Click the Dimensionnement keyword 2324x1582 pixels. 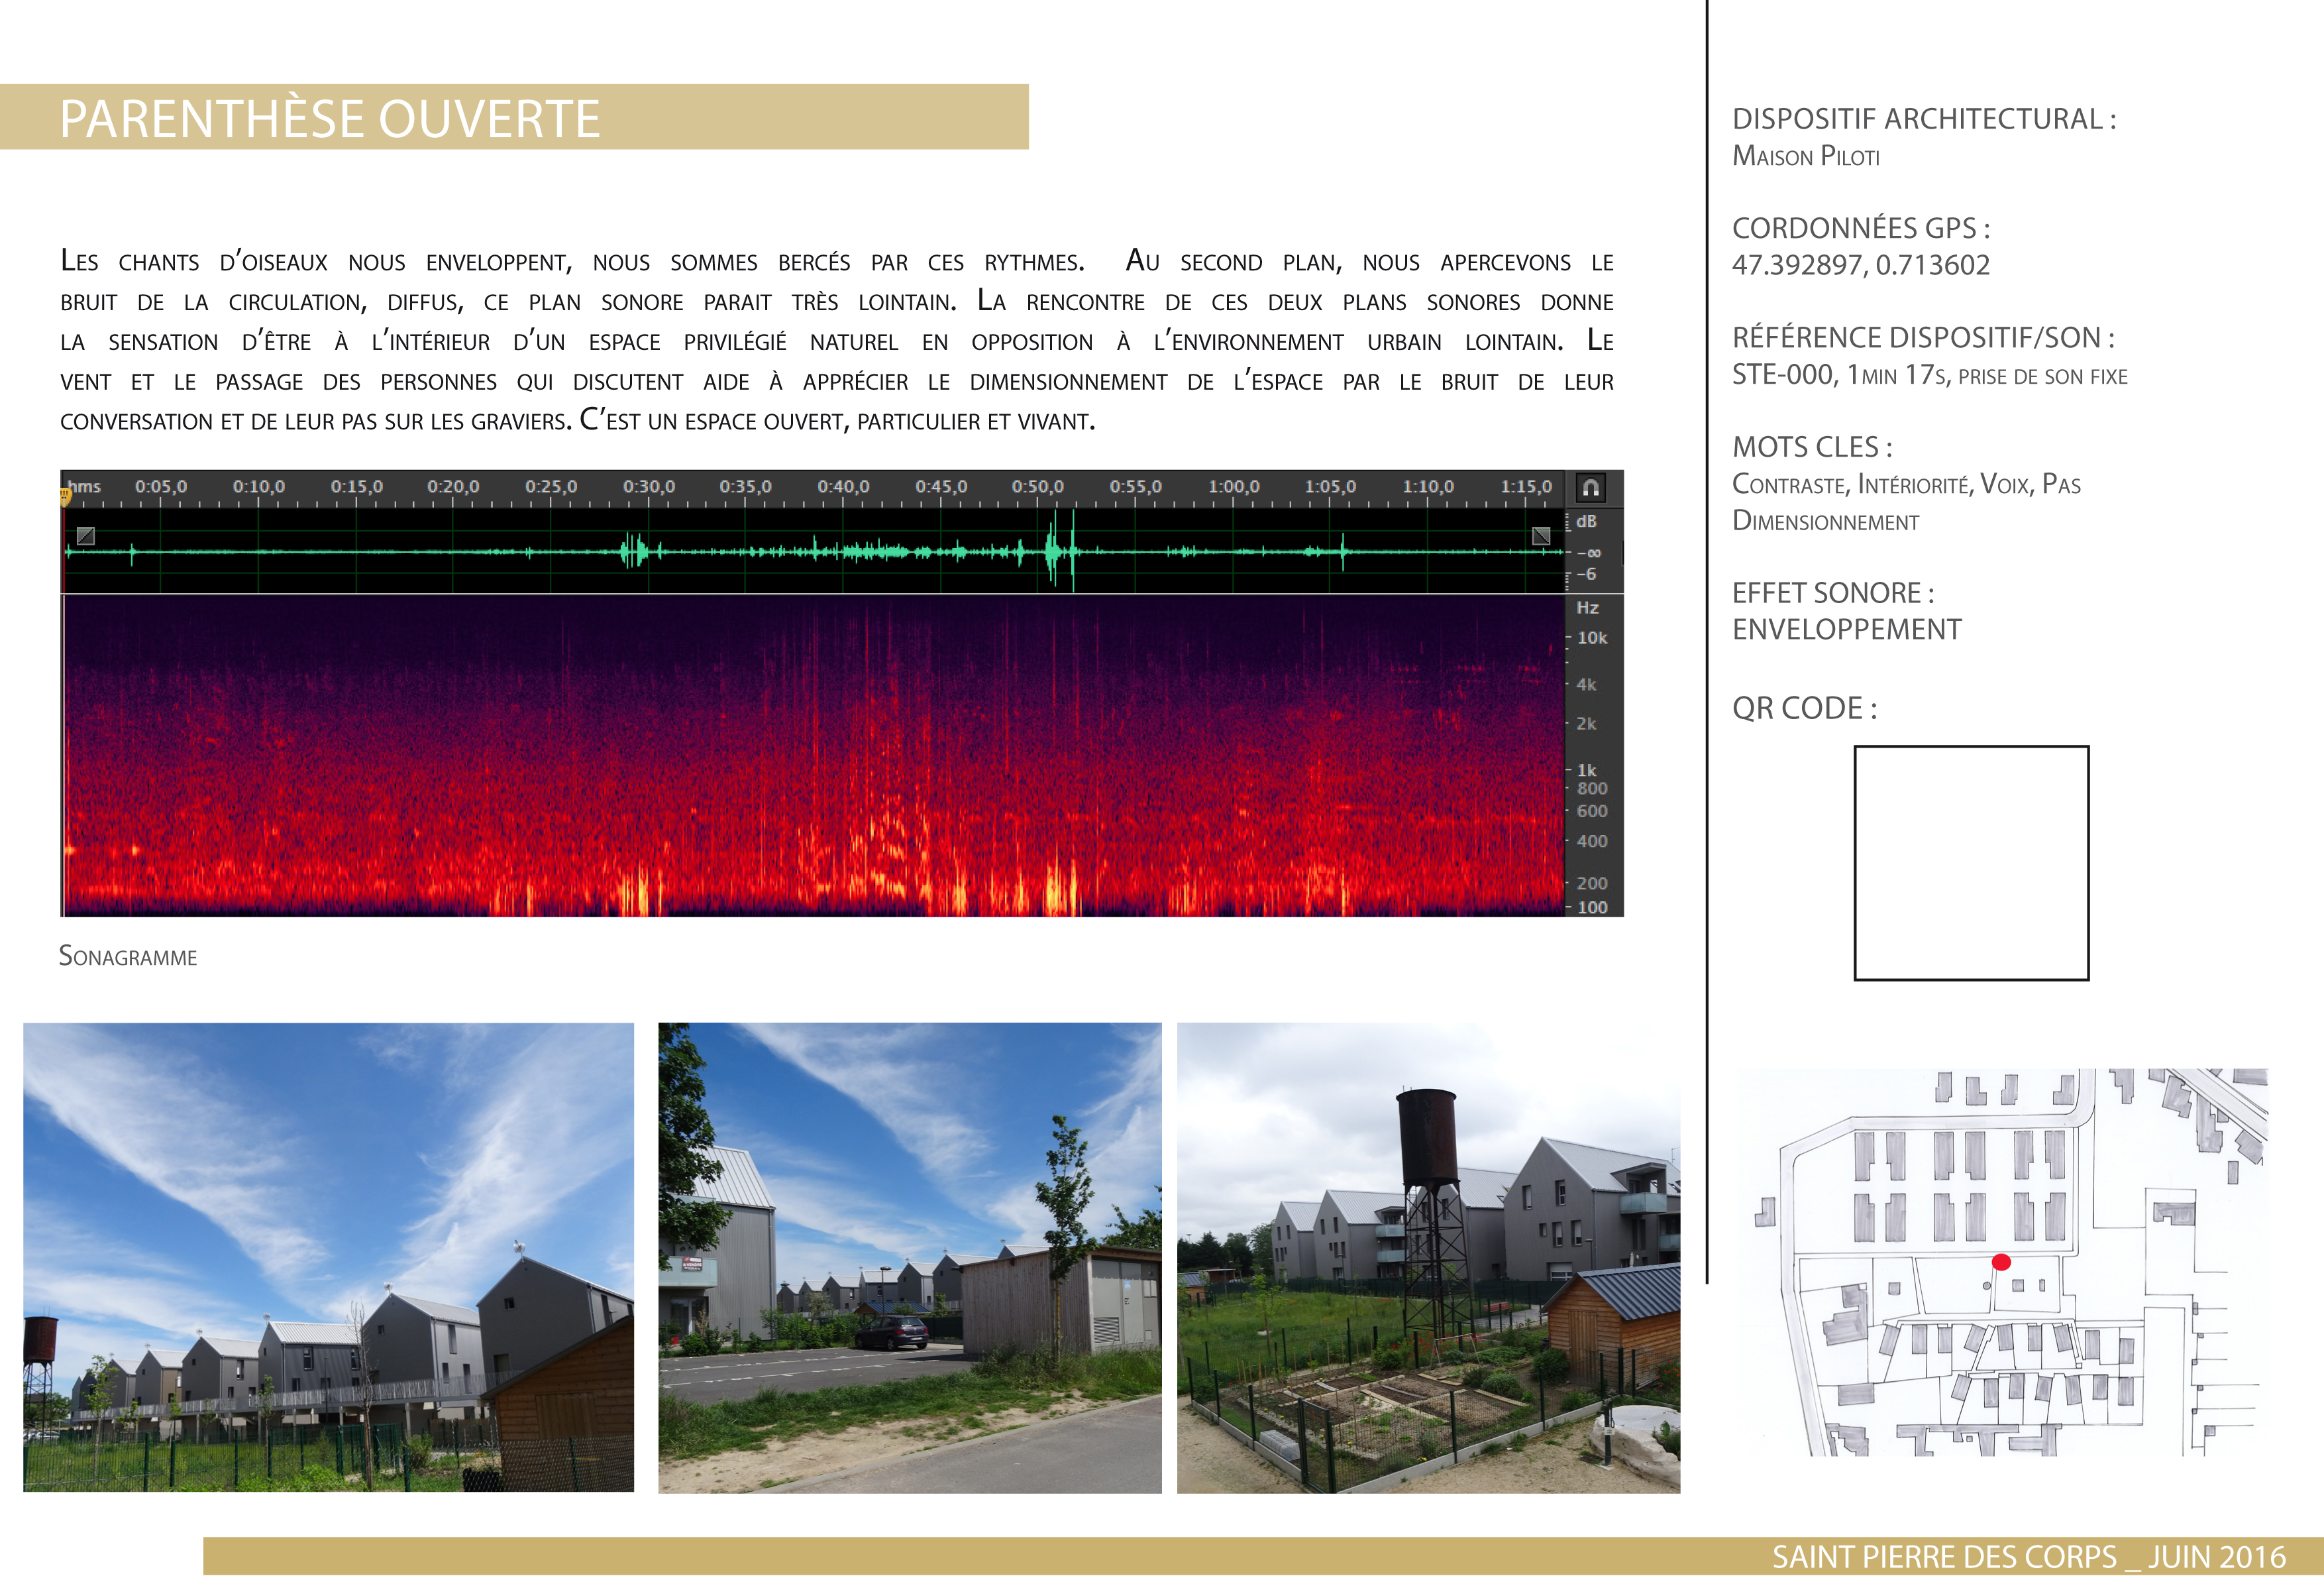(1826, 522)
